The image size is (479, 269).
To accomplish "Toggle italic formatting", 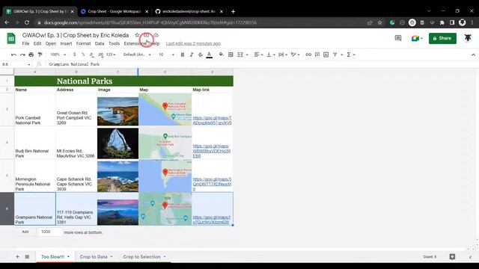I will [x=192, y=55].
